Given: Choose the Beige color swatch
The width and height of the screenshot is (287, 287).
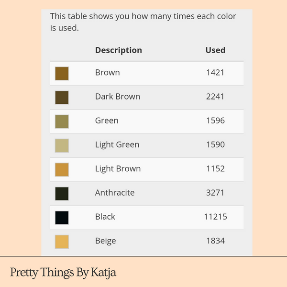Looking at the screenshot, I should (x=62, y=242).
